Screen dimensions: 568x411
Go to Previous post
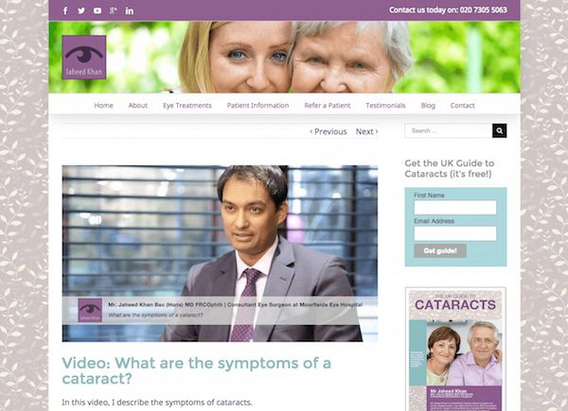click(328, 131)
